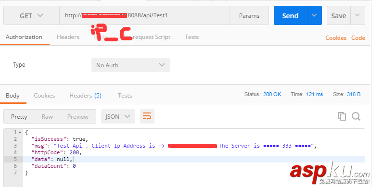This screenshot has width=372, height=187.
Task: Switch to the request Headers tab
Action: coord(68,37)
